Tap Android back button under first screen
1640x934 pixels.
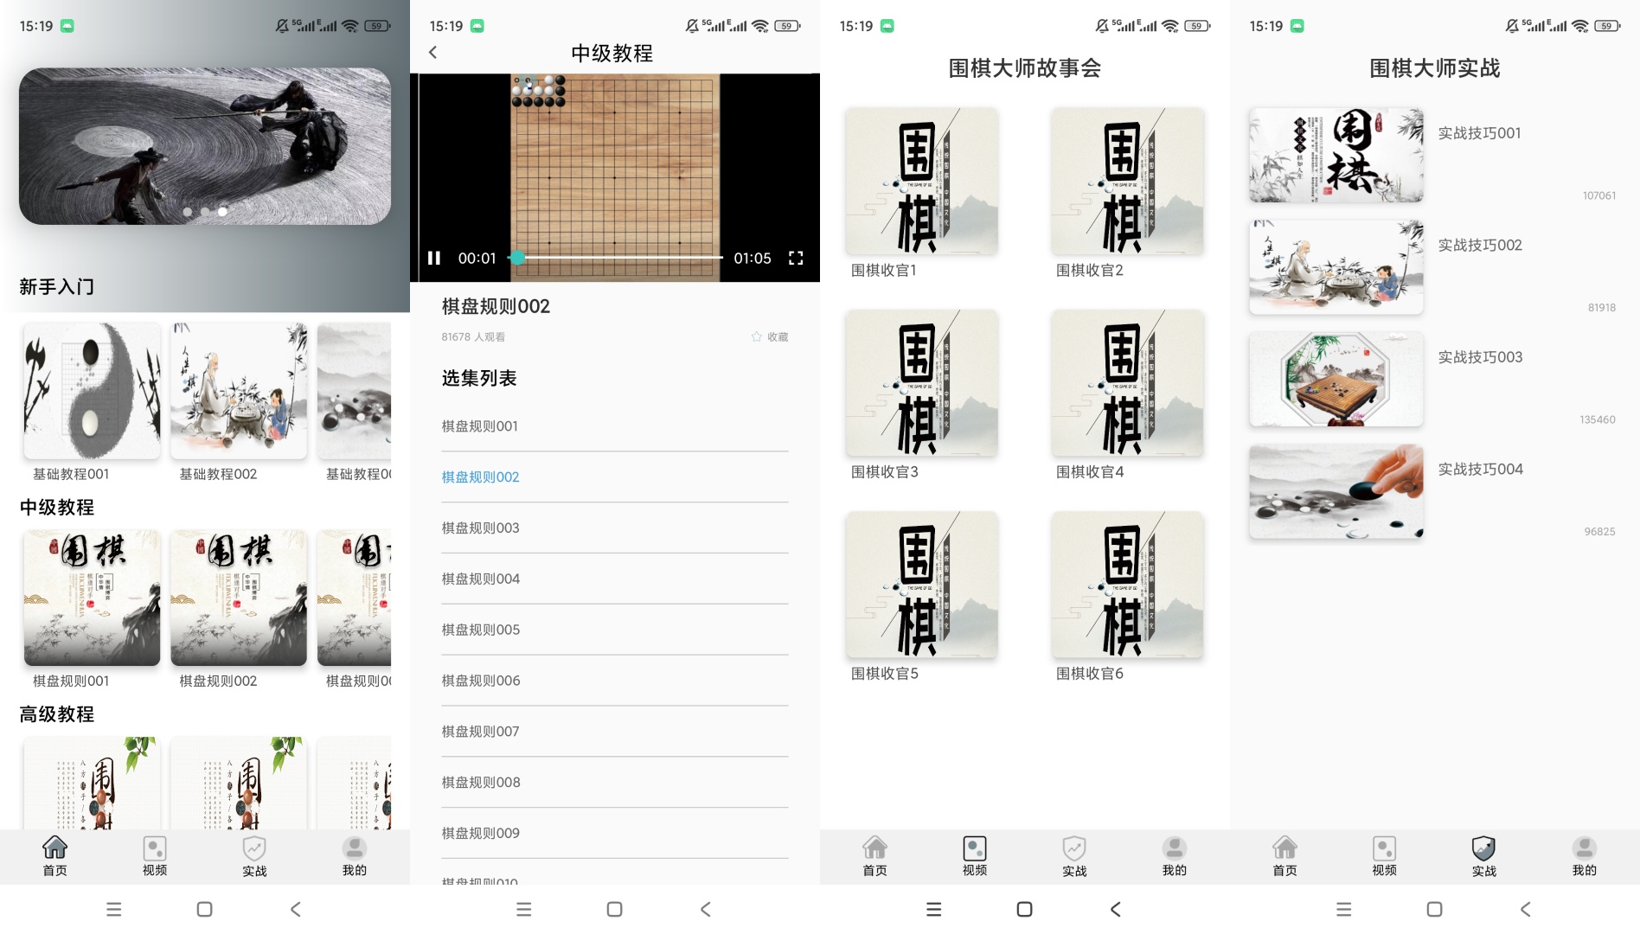pos(296,909)
